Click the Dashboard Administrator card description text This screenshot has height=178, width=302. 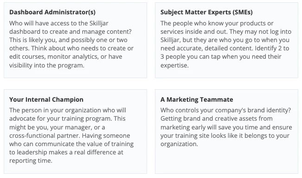pyautogui.click(x=71, y=44)
